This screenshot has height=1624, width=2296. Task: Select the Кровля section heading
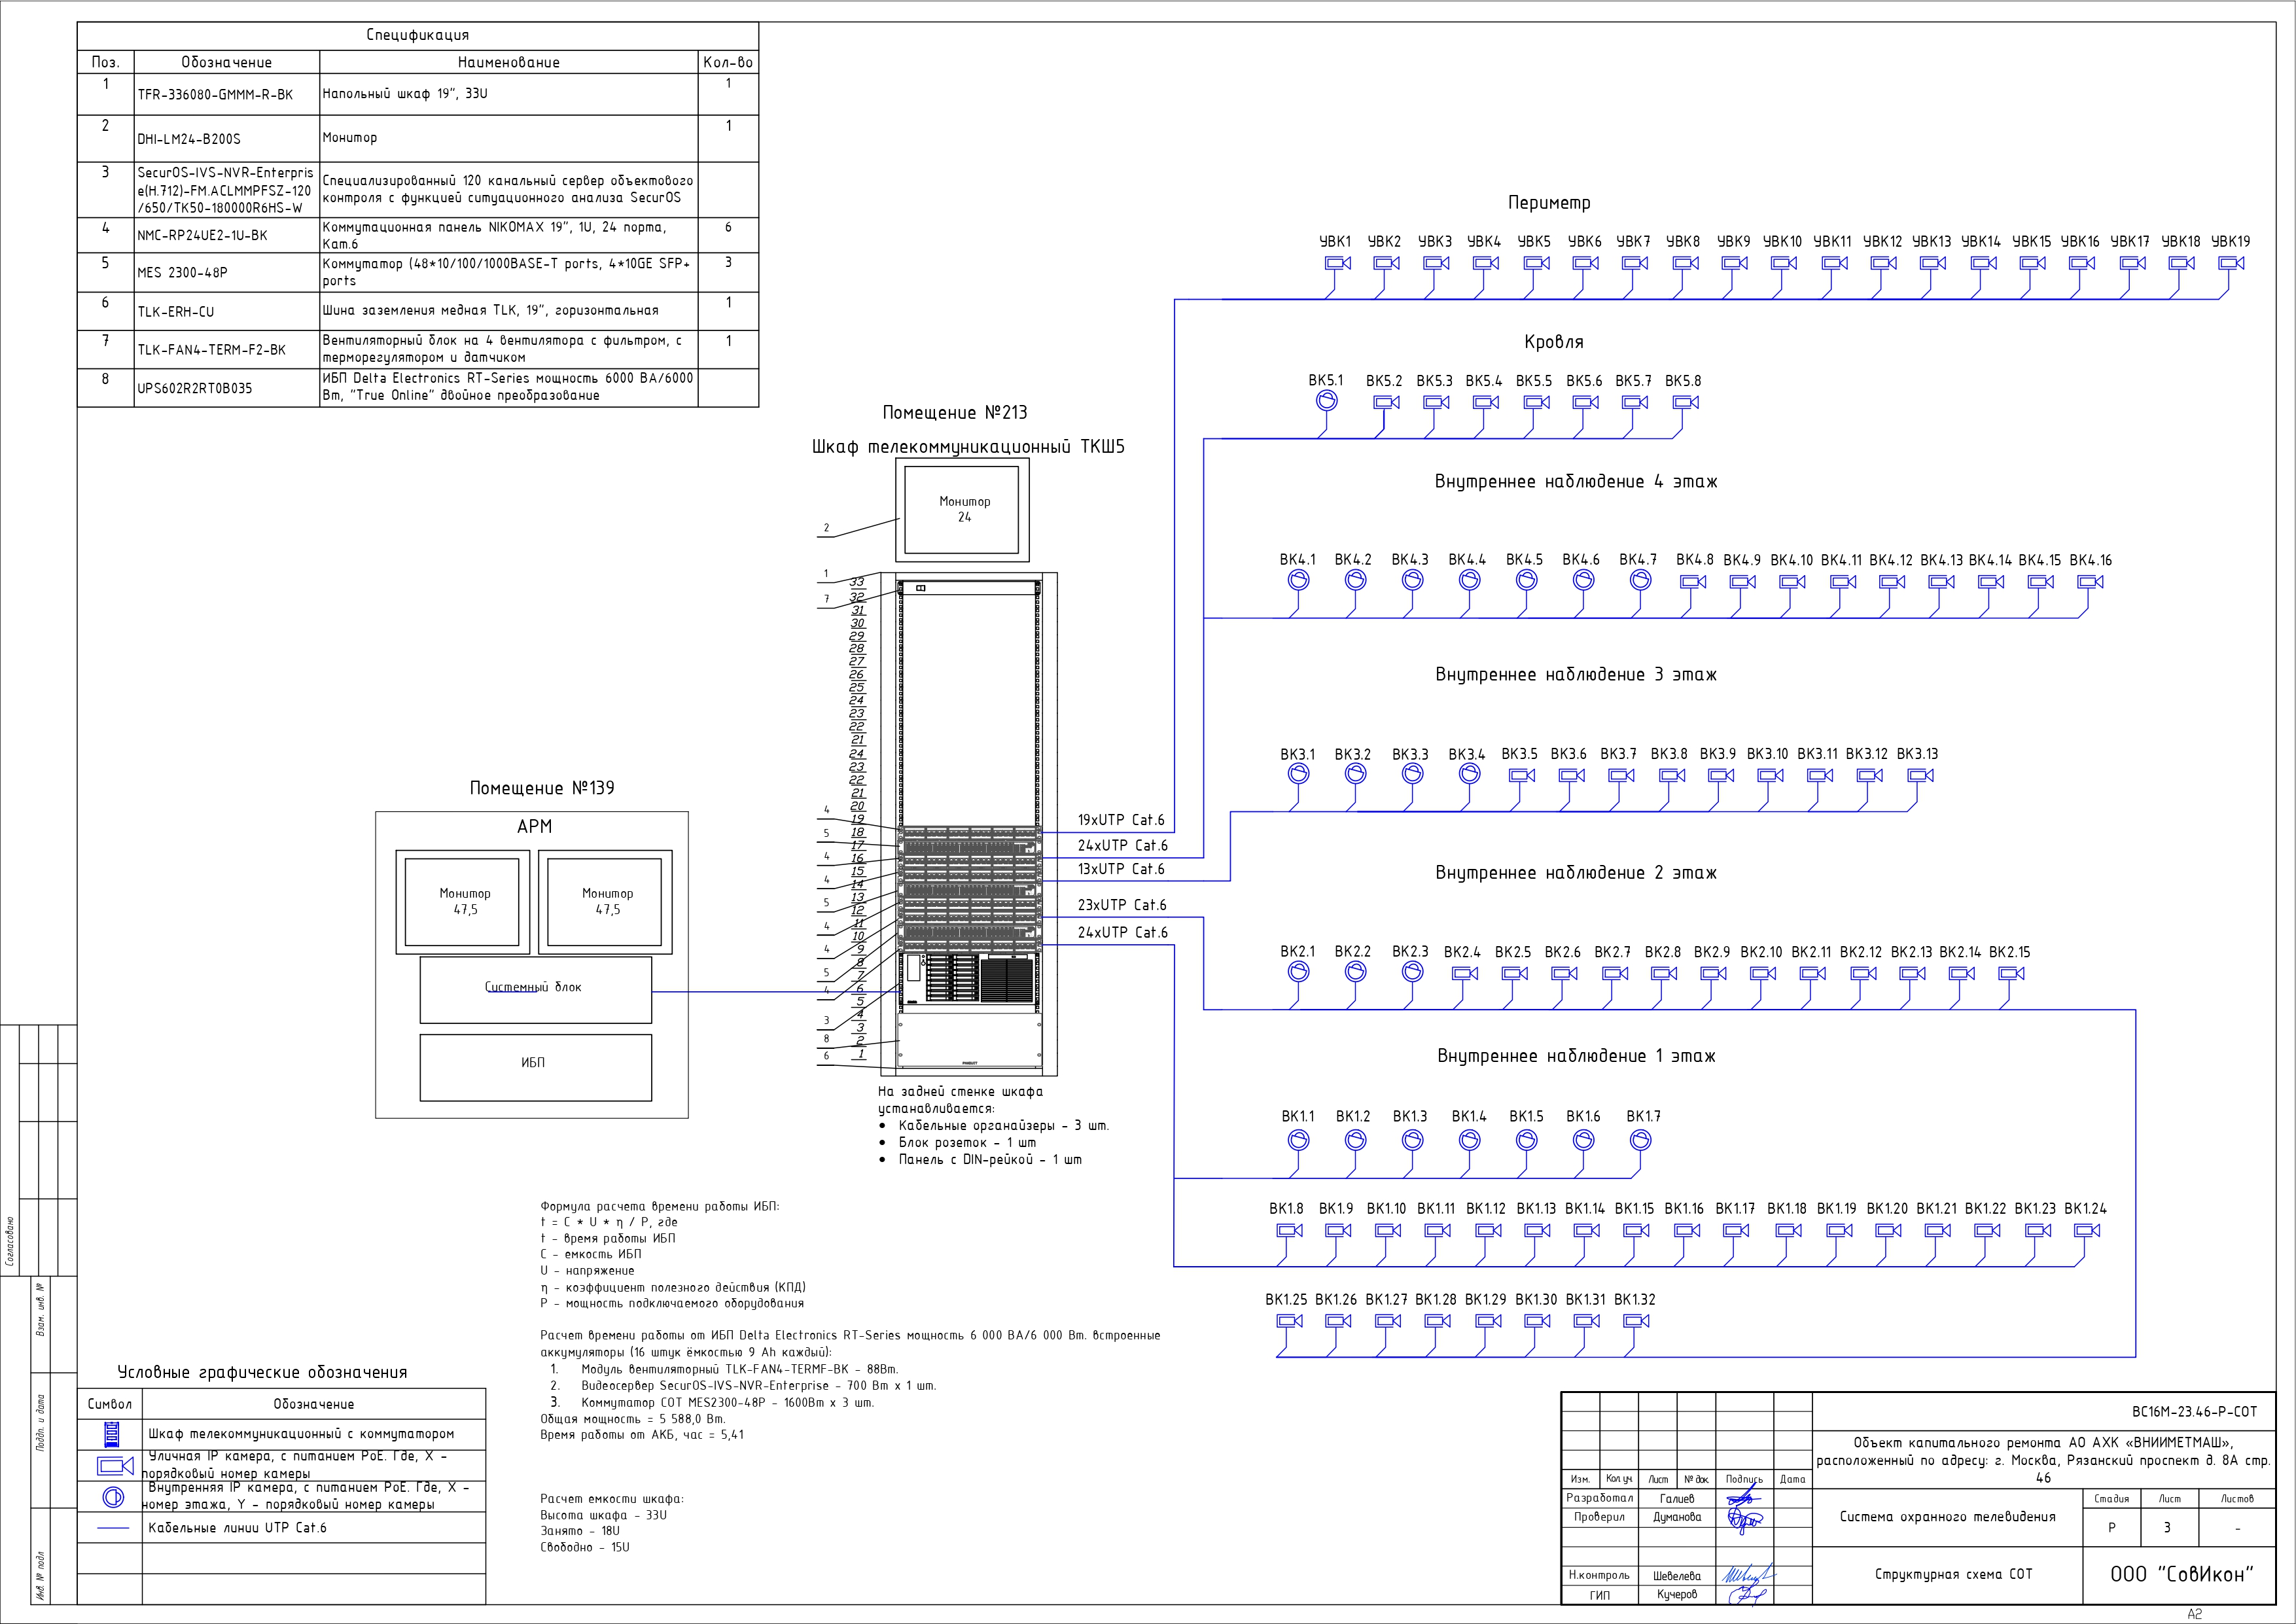coord(1554,342)
